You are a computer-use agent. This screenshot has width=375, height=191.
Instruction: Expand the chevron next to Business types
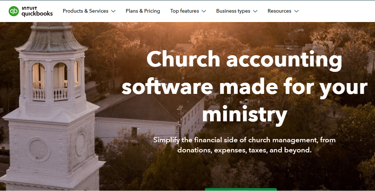(255, 11)
